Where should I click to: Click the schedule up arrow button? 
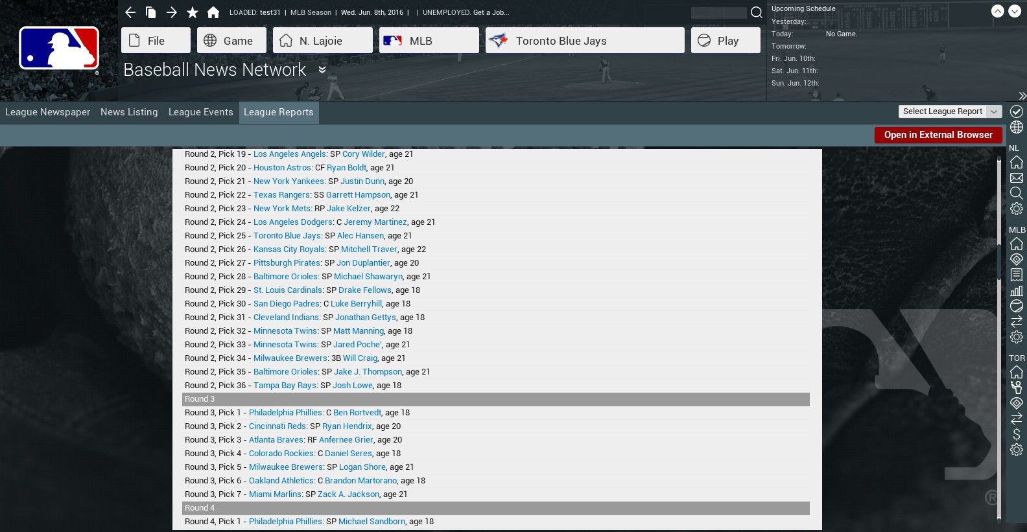[x=998, y=11]
